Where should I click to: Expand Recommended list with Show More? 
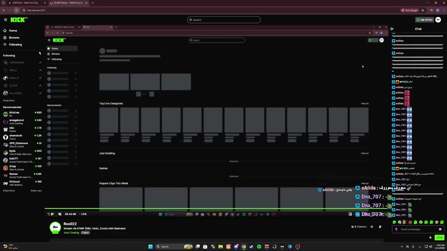tap(9, 191)
